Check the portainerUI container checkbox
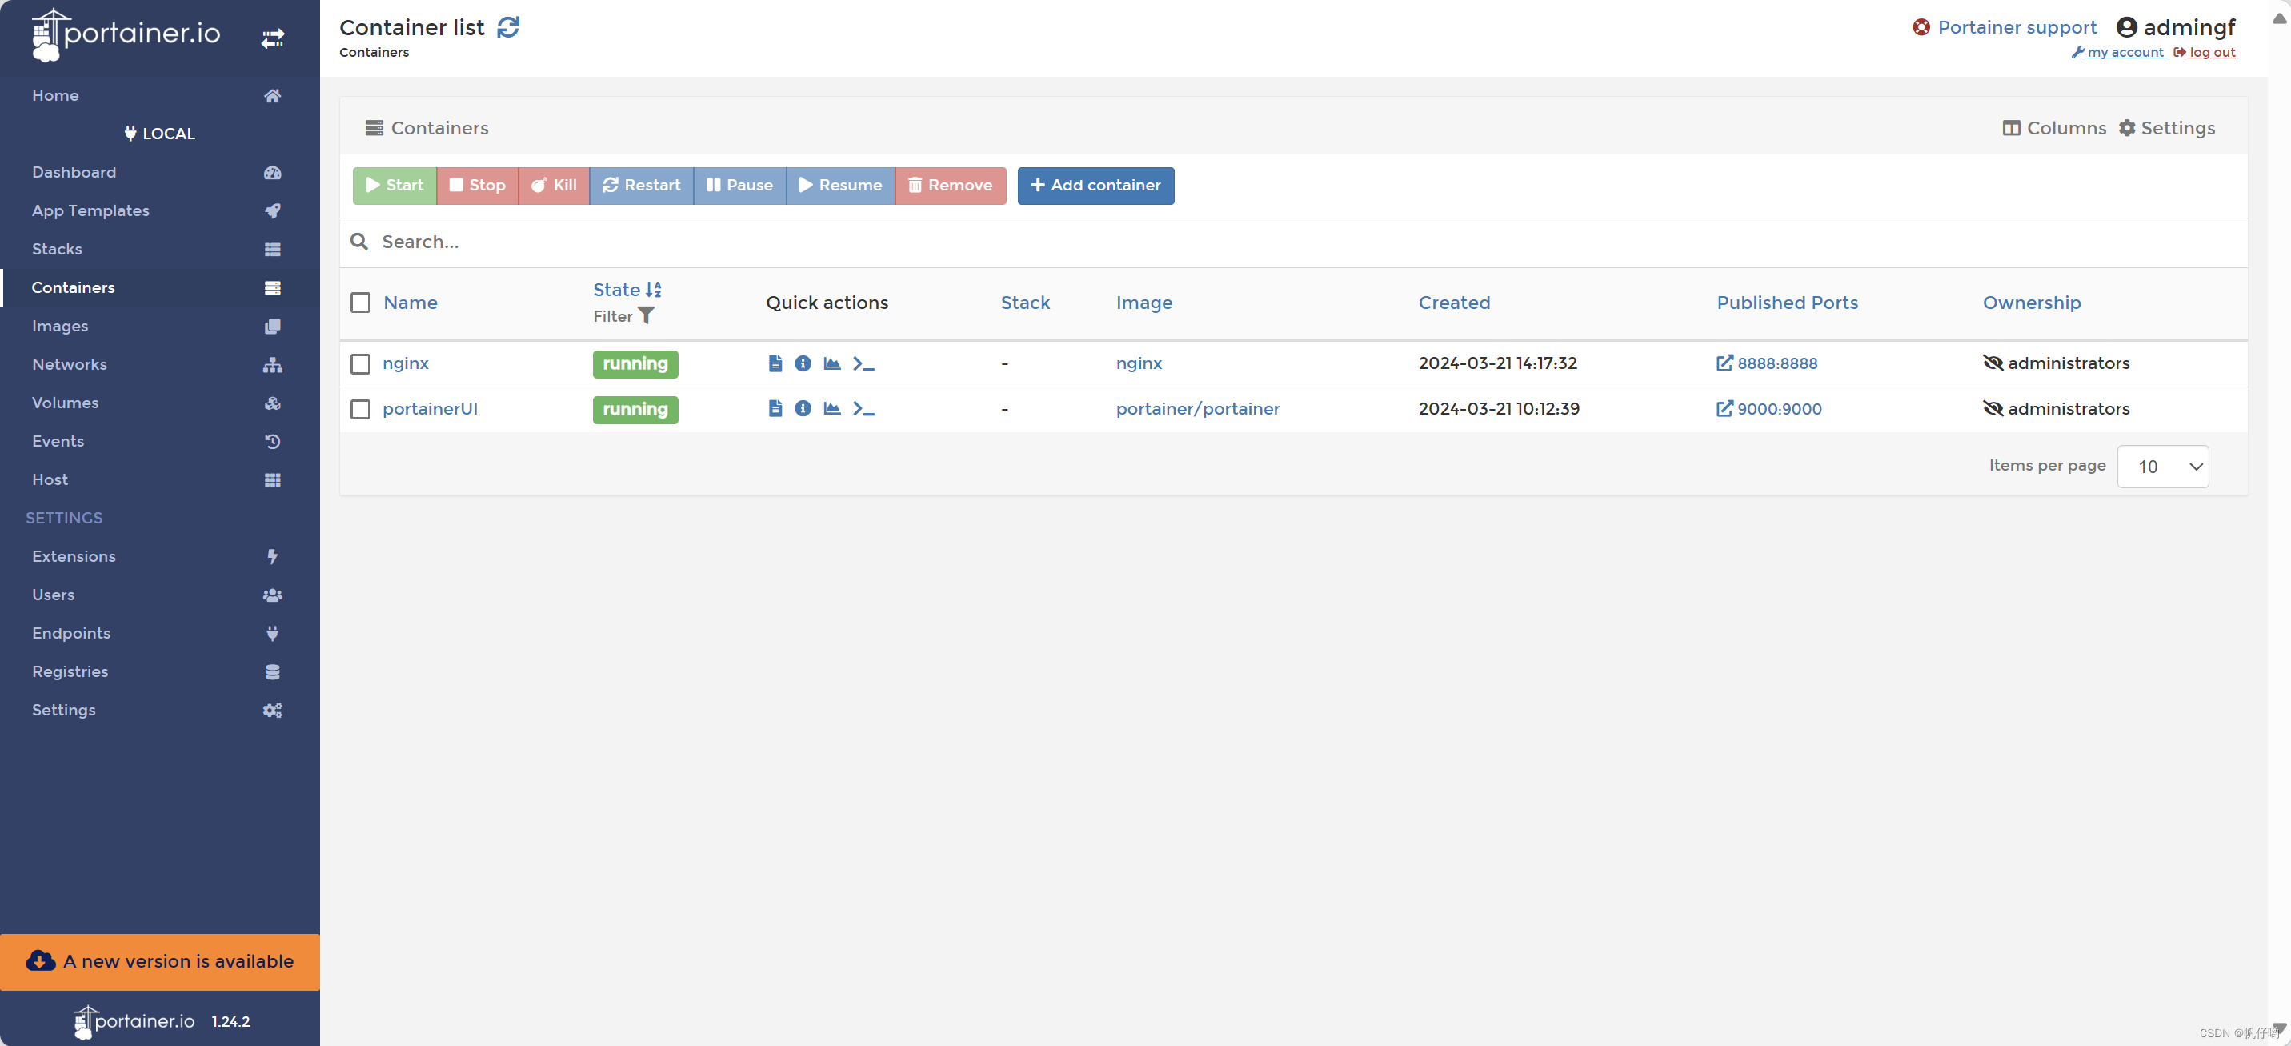Viewport: 2291px width, 1046px height. pyautogui.click(x=360, y=409)
